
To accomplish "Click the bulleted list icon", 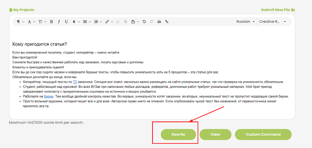I will point(85,22).
